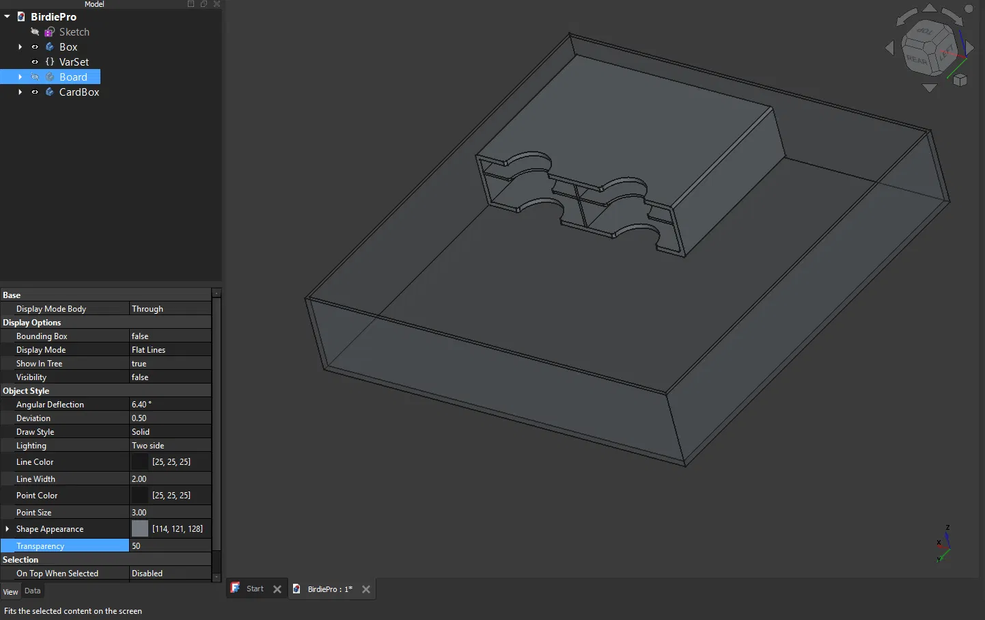Screen dimensions: 985x620
Task: Edit the Transparency value field
Action: coord(170,546)
